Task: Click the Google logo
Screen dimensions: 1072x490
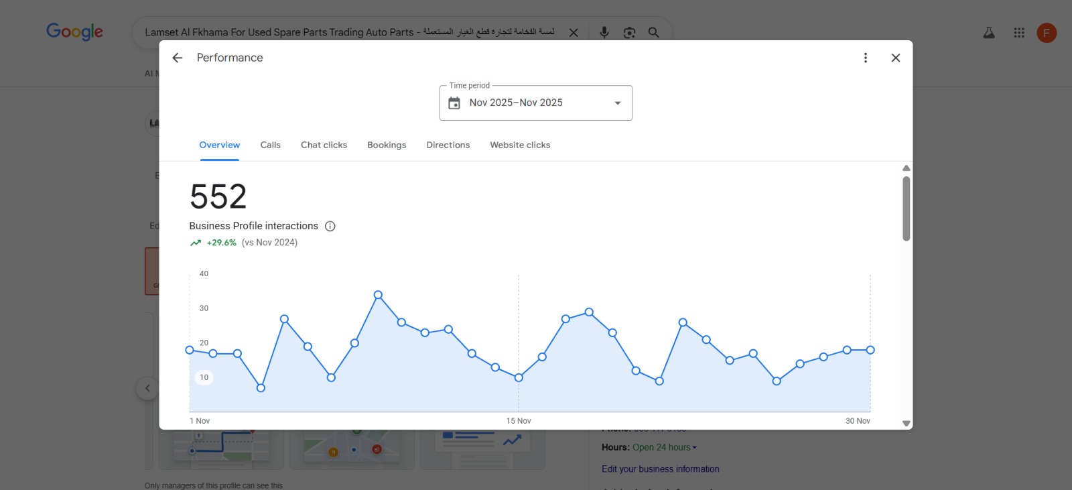Action: [74, 32]
